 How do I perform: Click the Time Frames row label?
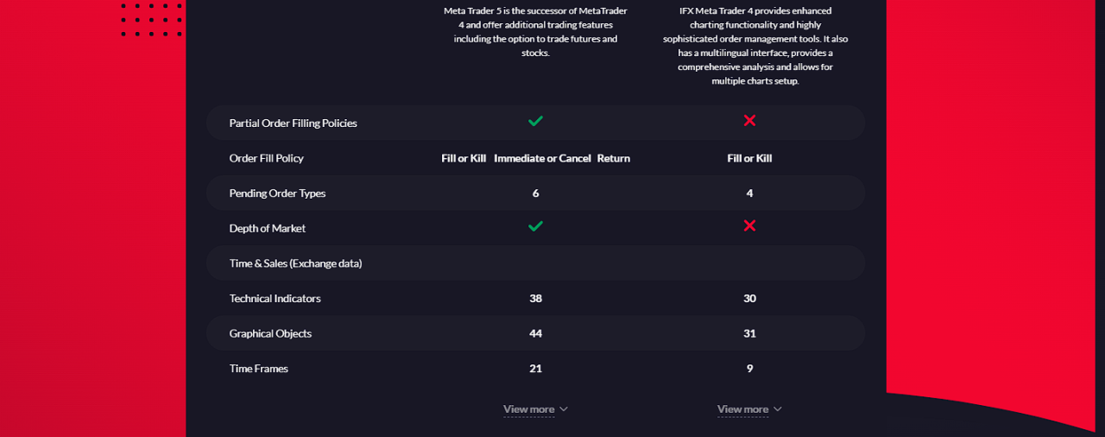coord(258,369)
